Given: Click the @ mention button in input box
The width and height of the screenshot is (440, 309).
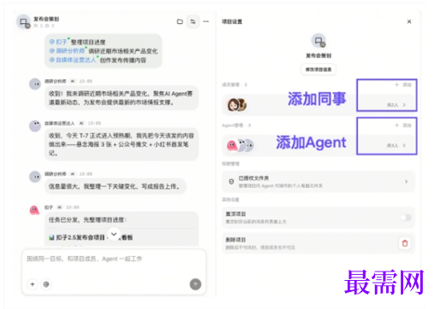Looking at the screenshot, I should (x=46, y=284).
